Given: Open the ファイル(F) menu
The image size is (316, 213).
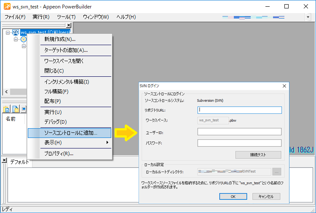Looking at the screenshot, I should tap(15, 17).
